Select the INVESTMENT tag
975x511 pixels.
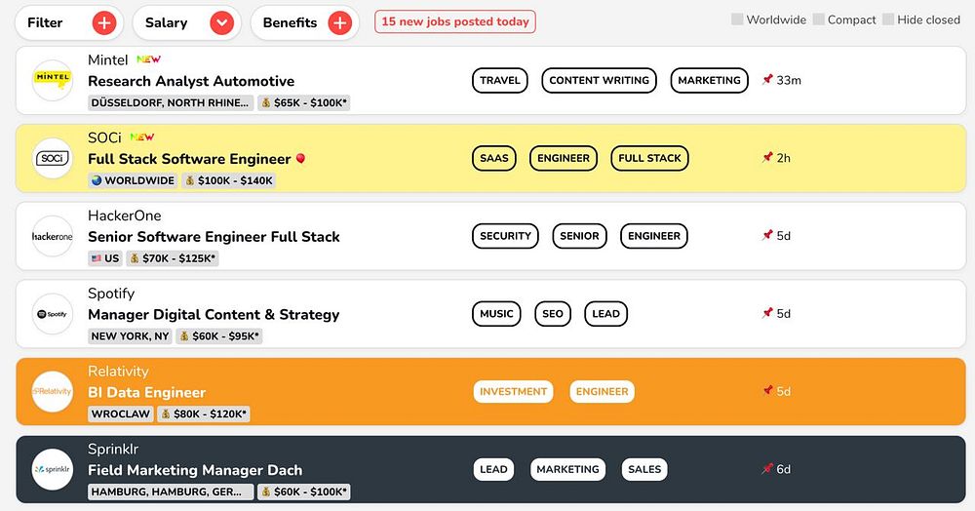pos(513,392)
